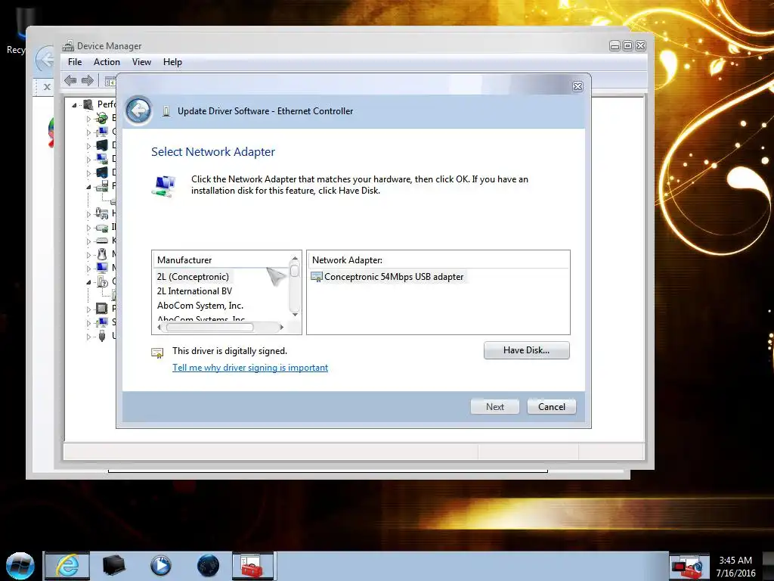Open the File menu in Device Manager
The width and height of the screenshot is (774, 581).
(x=75, y=62)
